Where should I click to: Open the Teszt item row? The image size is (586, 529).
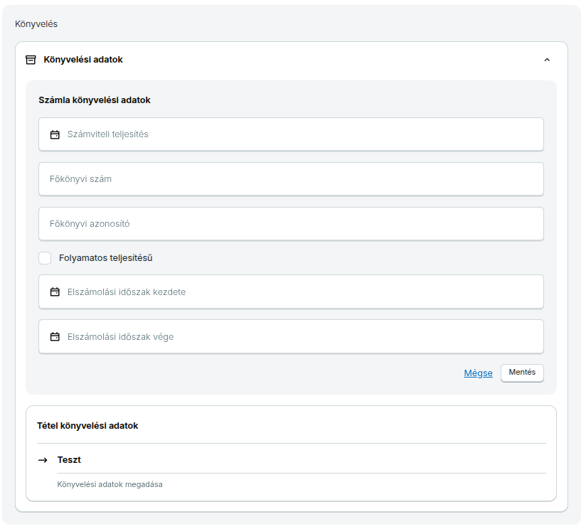click(69, 460)
